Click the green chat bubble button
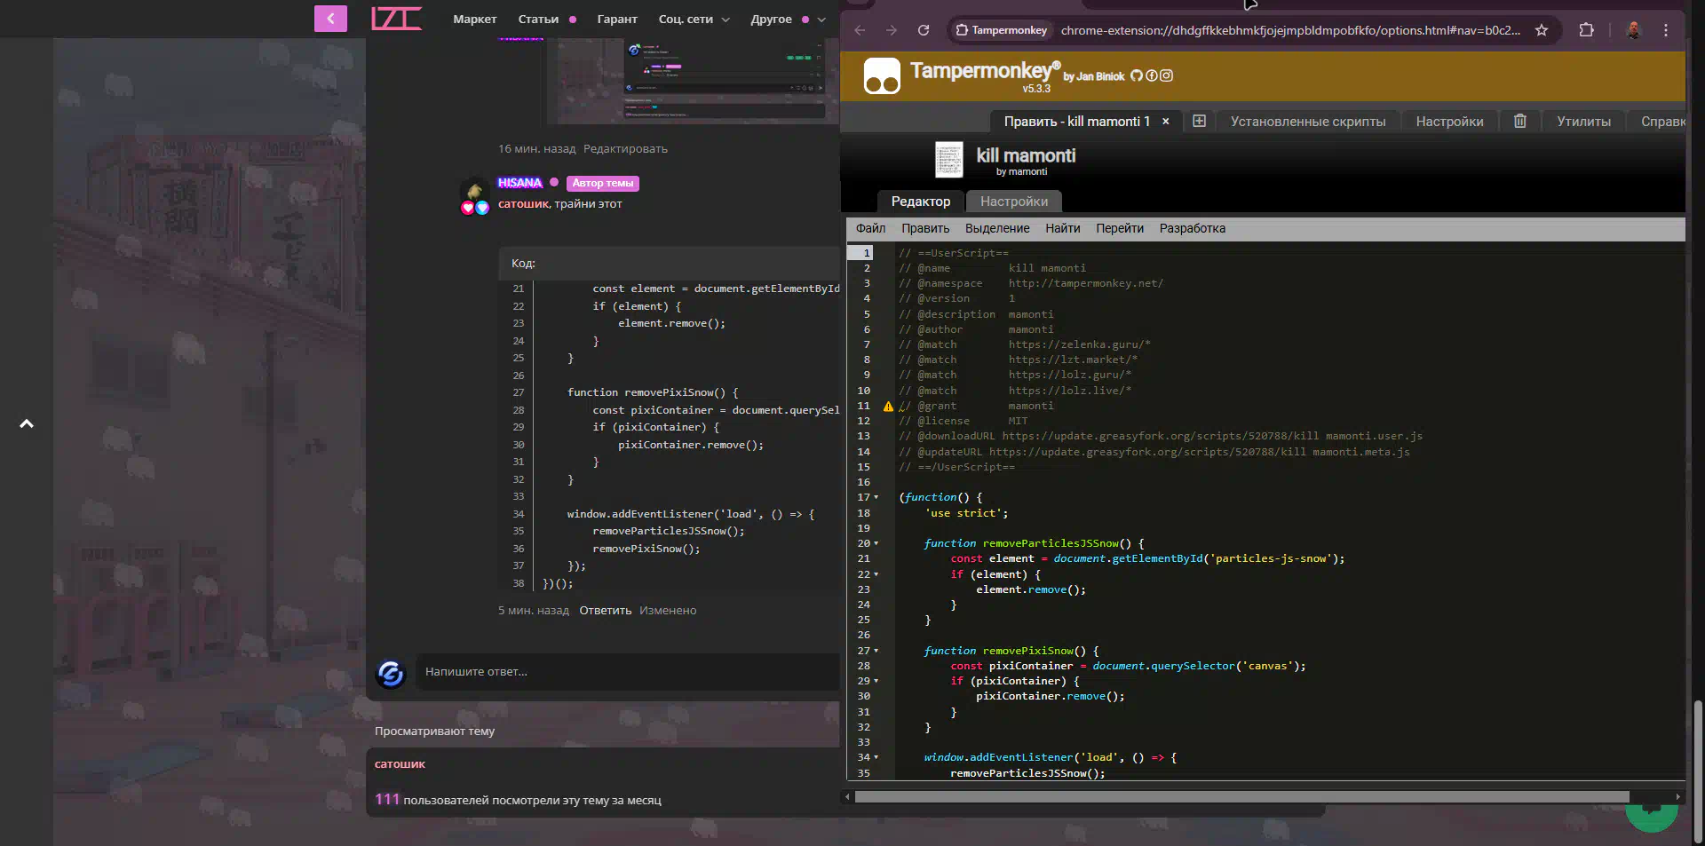This screenshot has height=846, width=1705. point(1652,810)
